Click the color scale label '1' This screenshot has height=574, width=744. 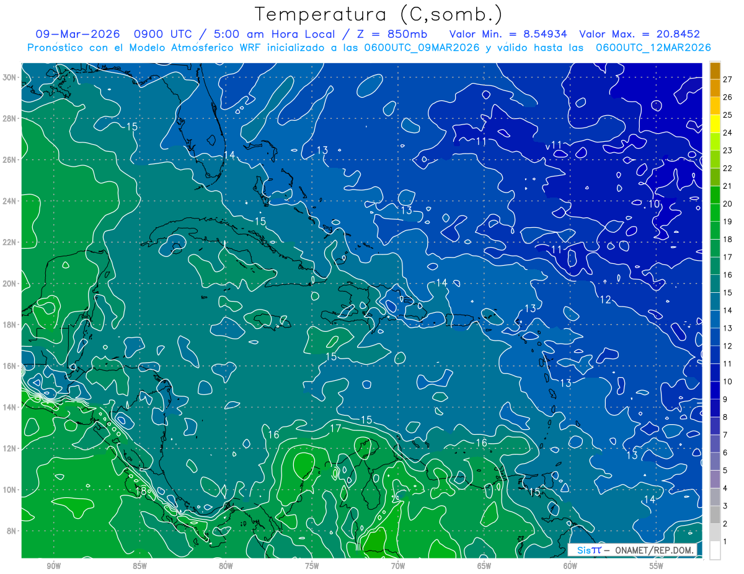click(x=725, y=542)
